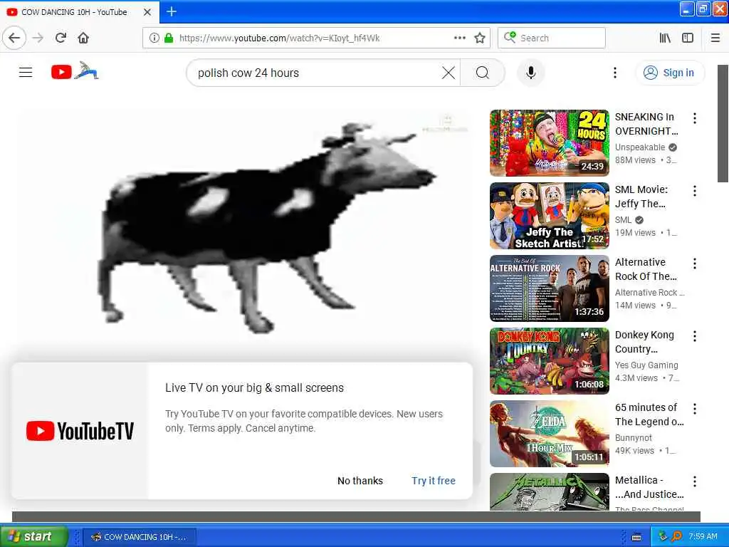This screenshot has width=729, height=547.
Task: Open the Alternative Rock video thumbnail
Action: coord(550,288)
